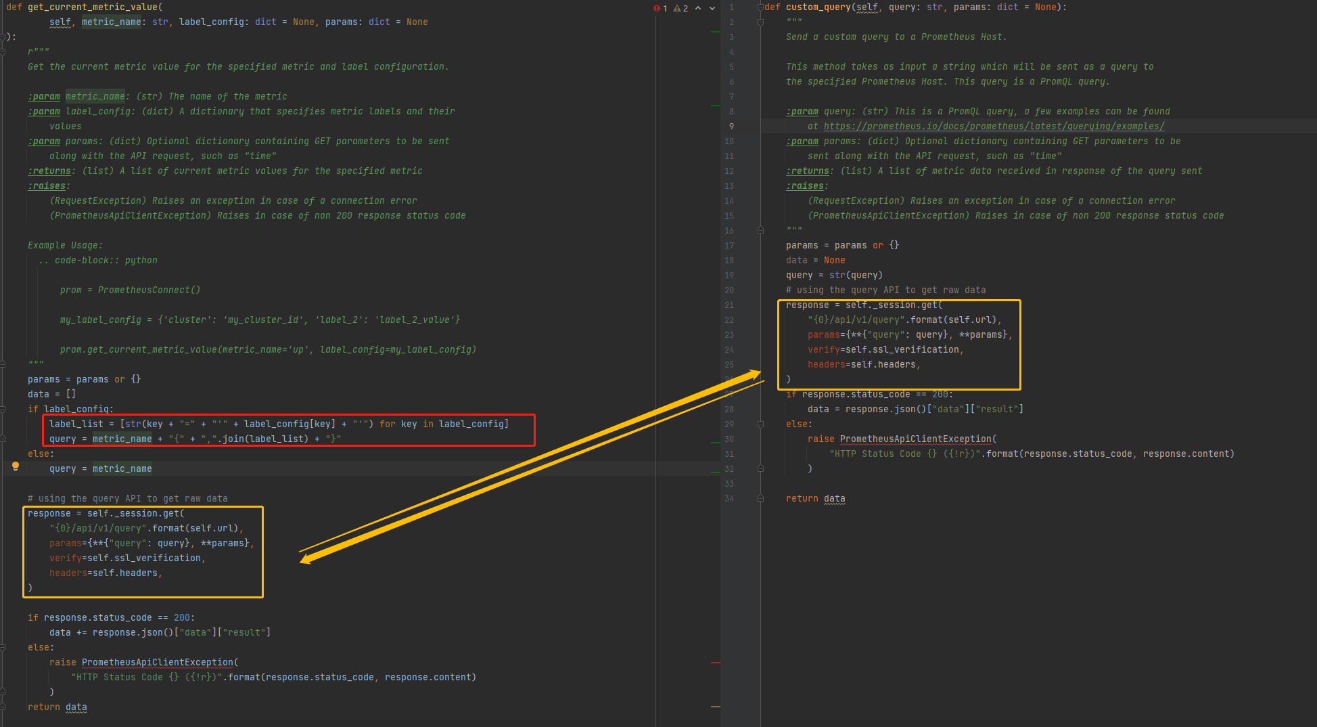The image size is (1317, 727).
Task: Collapse the custom_query function with line 1 fold marker
Action: click(760, 7)
